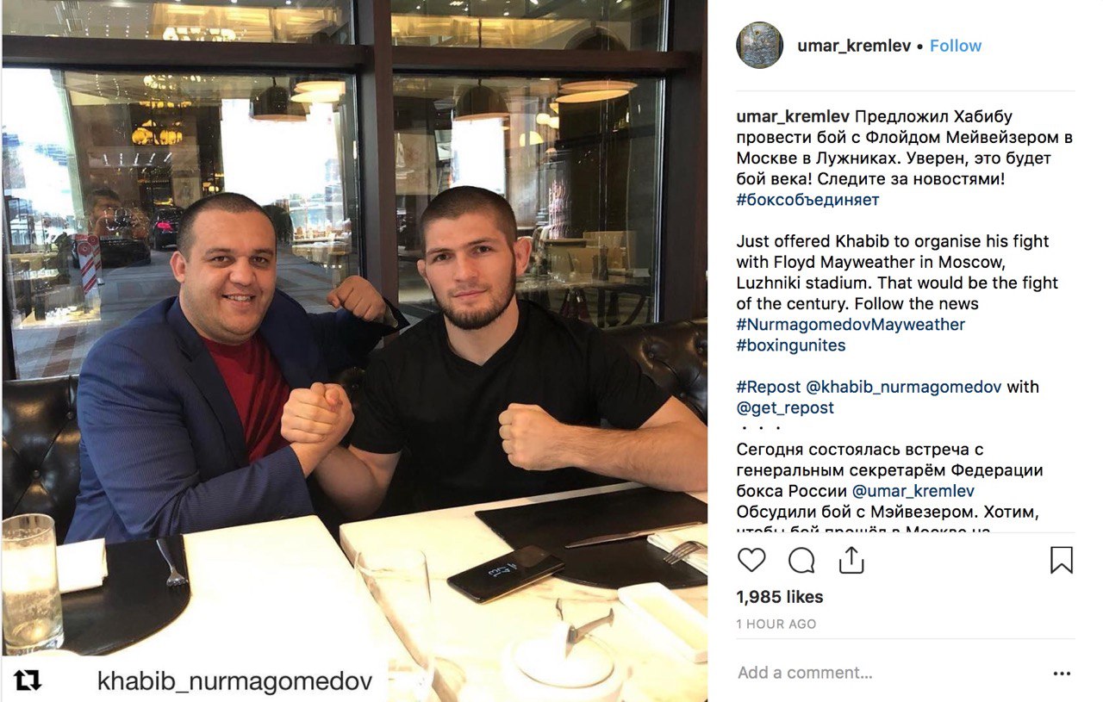
Task: Click the 1 HOUR AGO timestamp
Action: pyautogui.click(x=776, y=624)
